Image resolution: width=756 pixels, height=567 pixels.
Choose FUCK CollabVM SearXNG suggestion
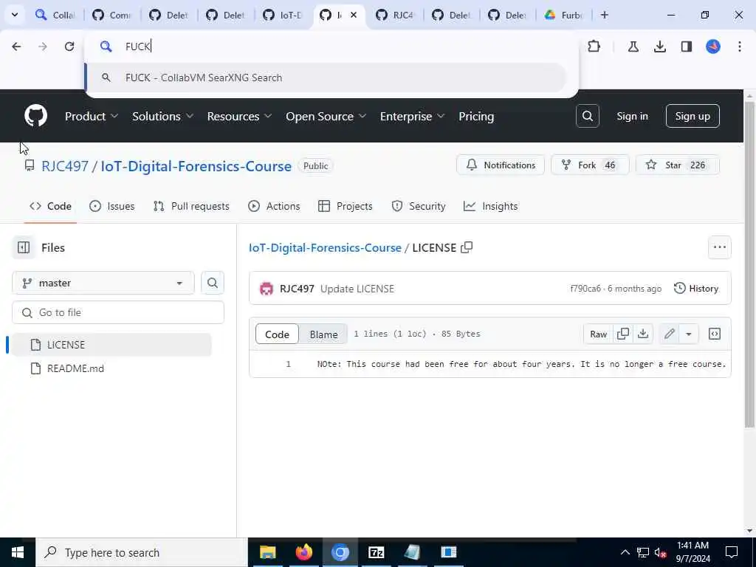[x=326, y=78]
